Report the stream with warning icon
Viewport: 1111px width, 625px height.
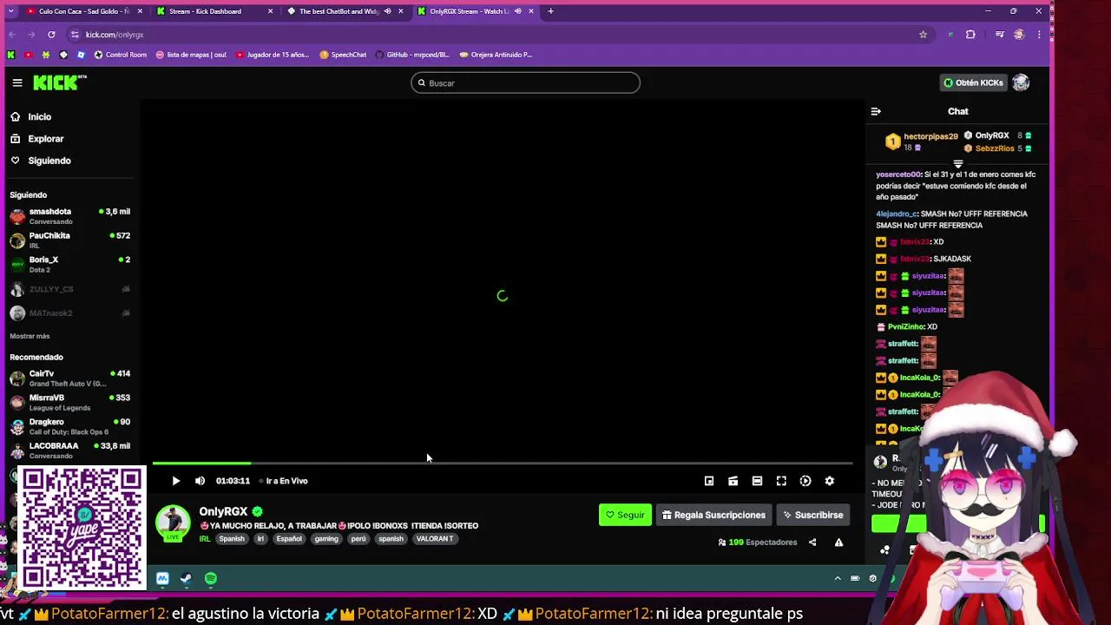838,543
